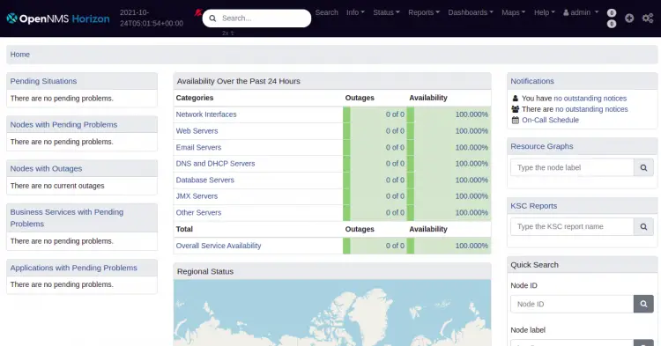Viewport: 661px width, 346px height.
Task: Open DNS and DHCP Servers category
Action: (215, 164)
